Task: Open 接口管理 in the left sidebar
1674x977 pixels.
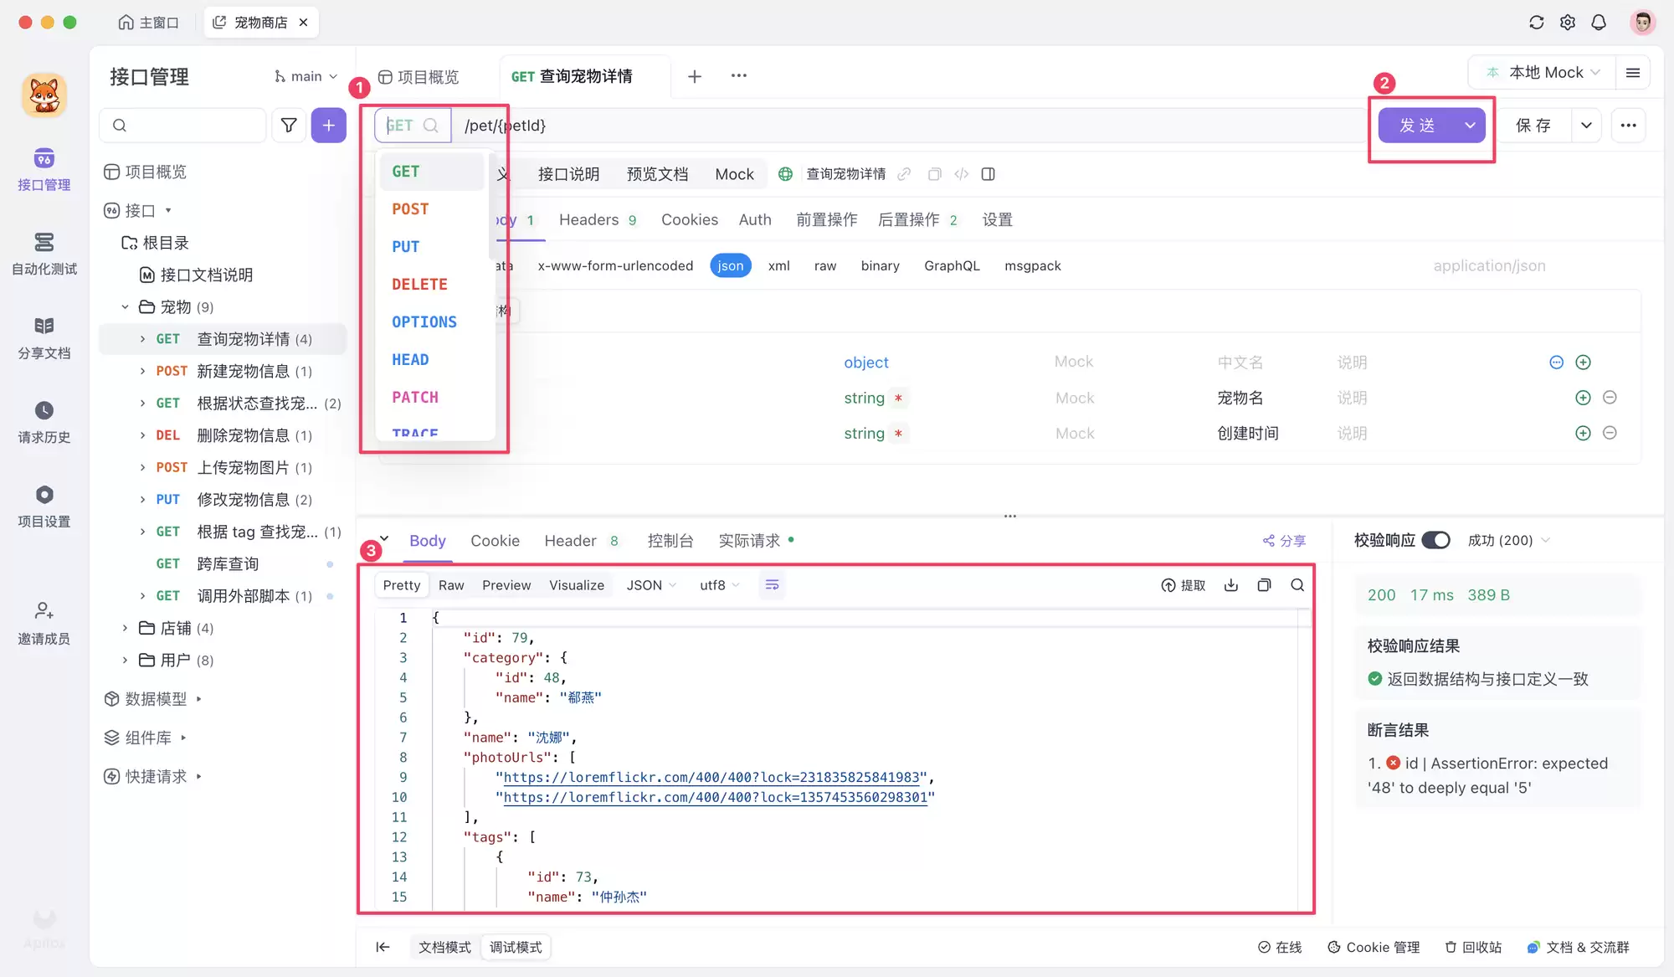Action: pyautogui.click(x=44, y=170)
